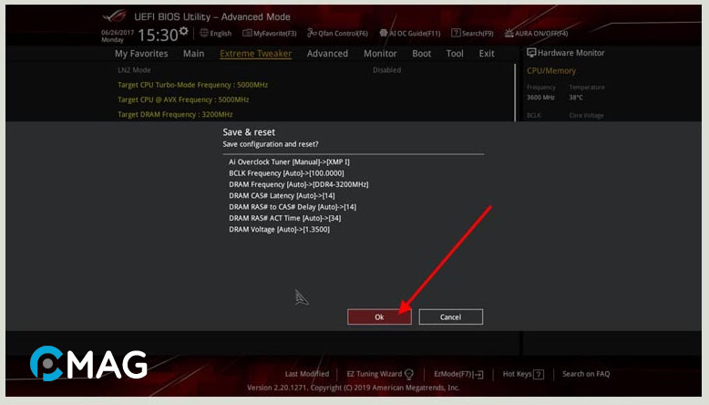709x405 pixels.
Task: Click the 3600 MHz frequency value
Action: point(540,98)
